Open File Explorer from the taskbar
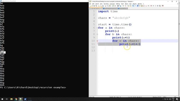The image size is (180, 101). point(11,99)
